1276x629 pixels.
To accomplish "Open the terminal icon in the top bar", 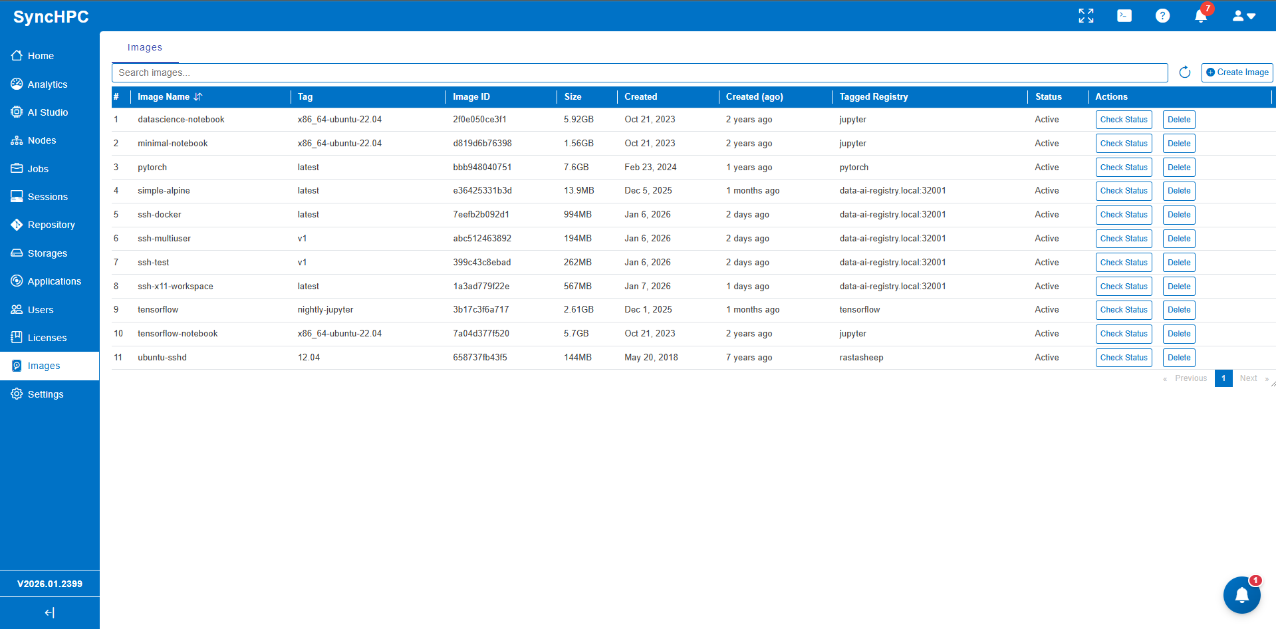I will pyautogui.click(x=1124, y=15).
